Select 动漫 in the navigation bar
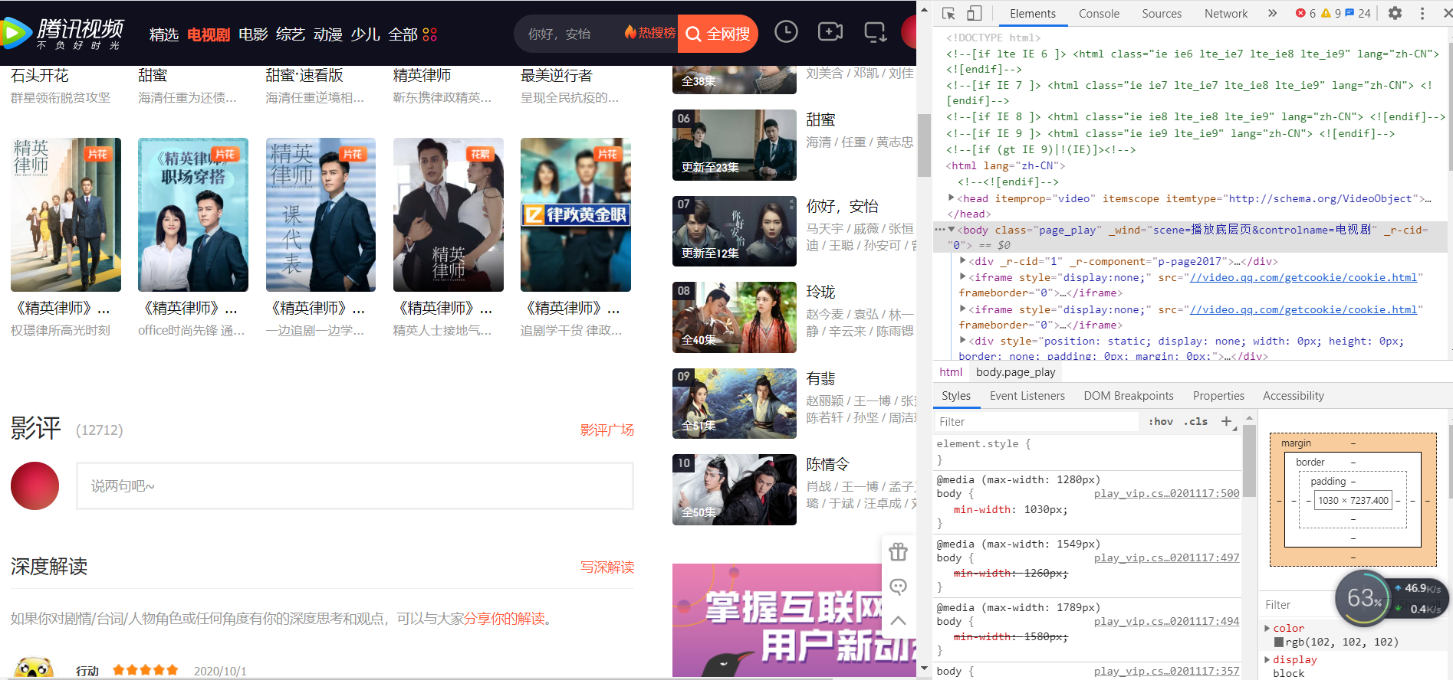 328,34
